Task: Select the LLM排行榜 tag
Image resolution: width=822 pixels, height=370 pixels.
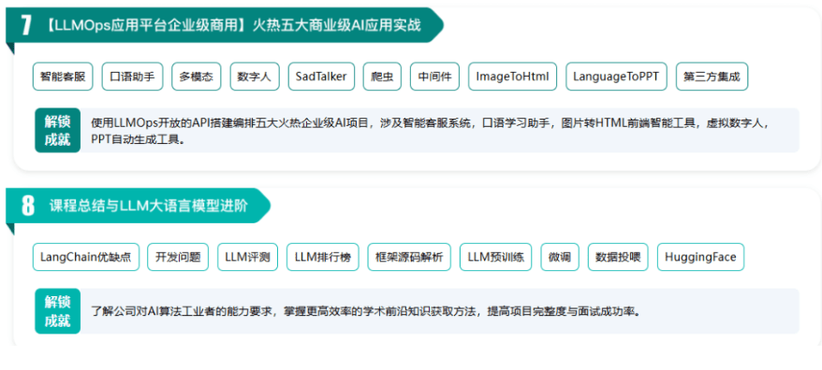Action: tap(322, 257)
